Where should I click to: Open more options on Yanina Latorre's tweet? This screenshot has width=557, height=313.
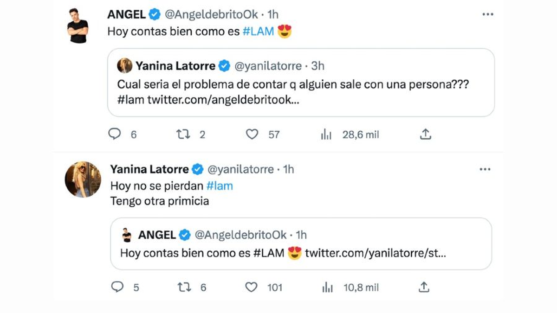485,169
